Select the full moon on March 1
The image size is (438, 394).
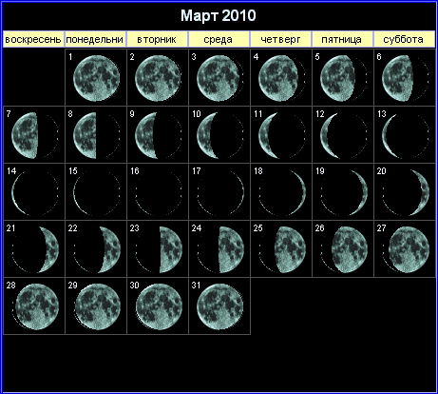pos(96,78)
